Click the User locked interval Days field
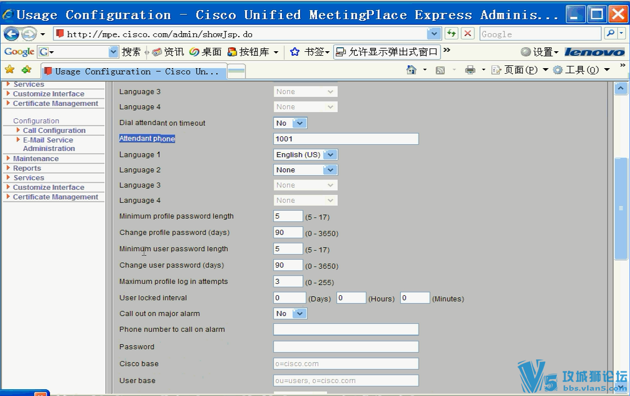The height and width of the screenshot is (396, 630). tap(289, 298)
